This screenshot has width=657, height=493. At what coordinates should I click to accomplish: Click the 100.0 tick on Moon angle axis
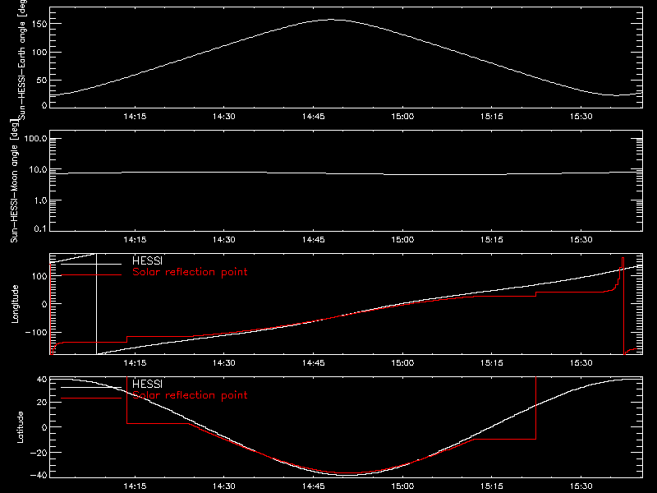point(35,139)
